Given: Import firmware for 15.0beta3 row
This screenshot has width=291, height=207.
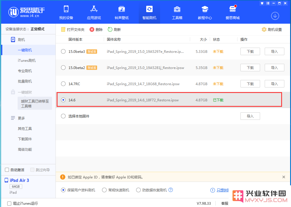Looking at the screenshot, I should tap(274, 51).
